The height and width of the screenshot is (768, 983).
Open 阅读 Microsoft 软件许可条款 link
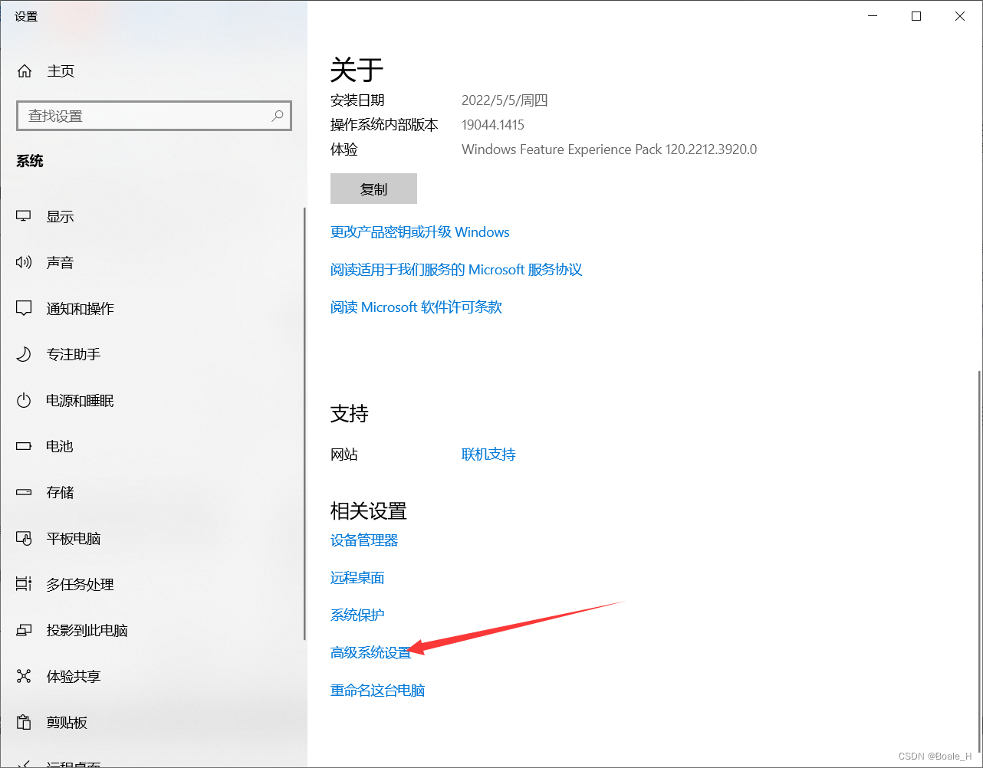pyautogui.click(x=416, y=307)
